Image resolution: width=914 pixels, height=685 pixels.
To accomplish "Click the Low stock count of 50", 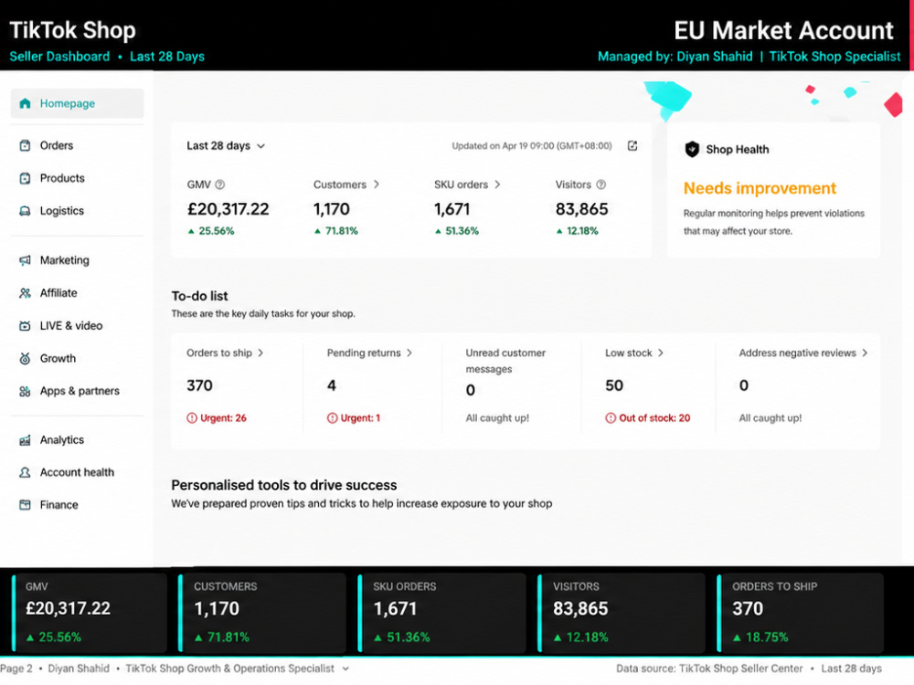I will pyautogui.click(x=614, y=385).
